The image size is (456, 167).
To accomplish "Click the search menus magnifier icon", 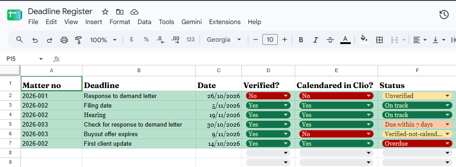I will click(20, 40).
